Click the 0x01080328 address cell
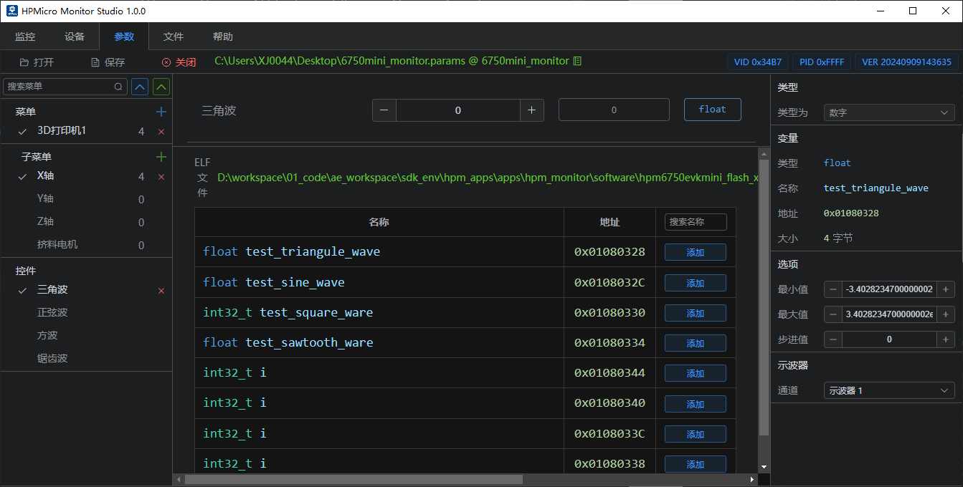963x487 pixels. (x=609, y=252)
